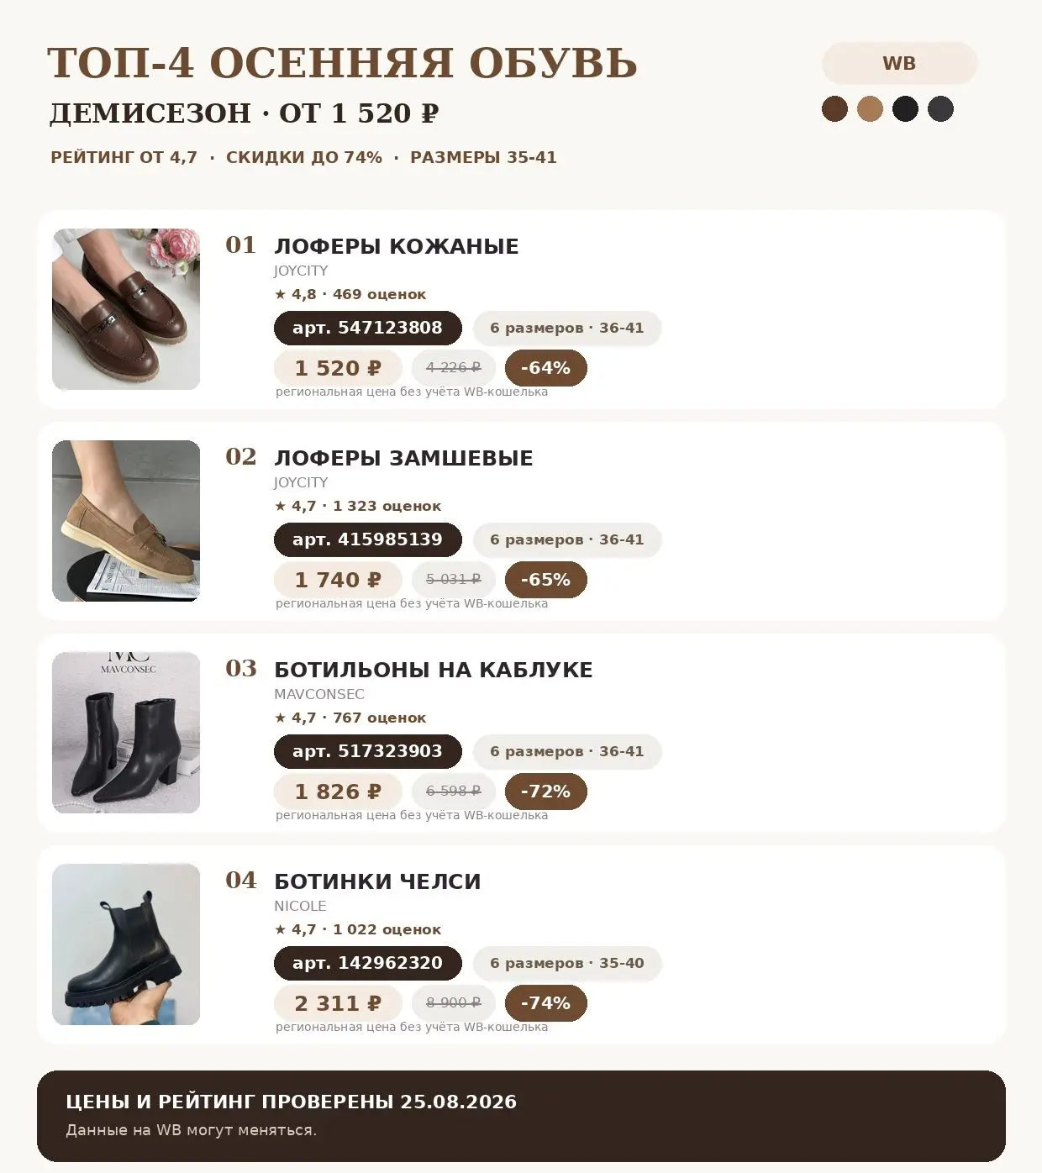The width and height of the screenshot is (1042, 1173).
Task: Click the -74% discount badge
Action: click(x=546, y=1003)
